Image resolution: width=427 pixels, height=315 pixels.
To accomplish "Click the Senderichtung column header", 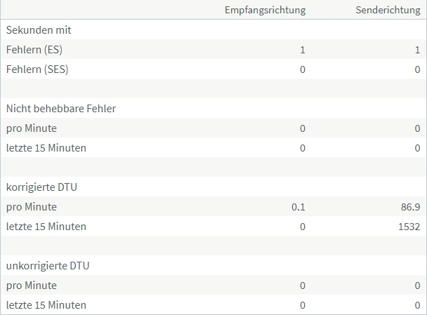I will (x=388, y=10).
